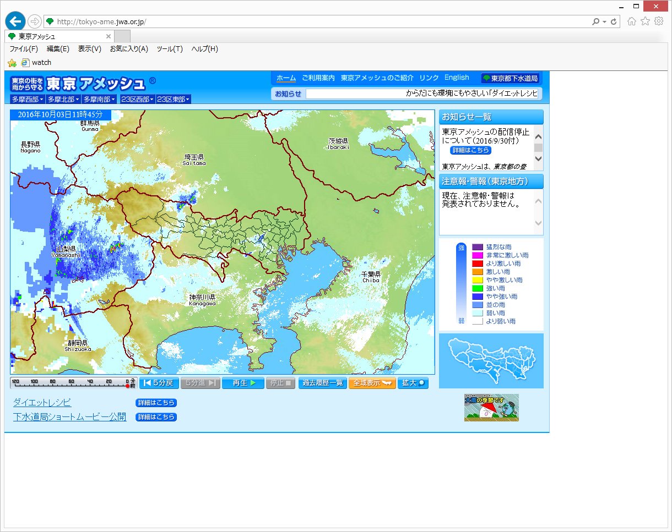The image size is (672, 532).
Task: Click the 拡大 zoom button
Action: (x=413, y=383)
